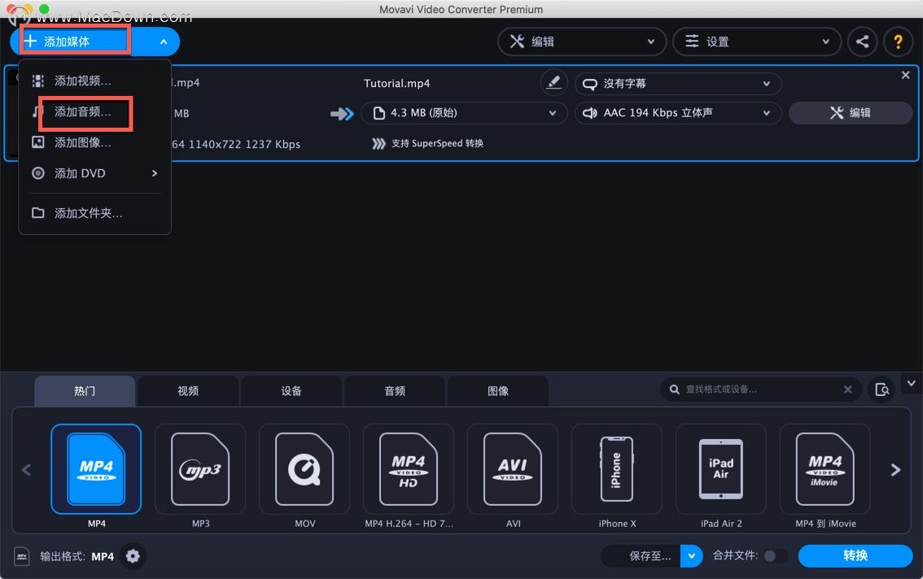Screen dimensions: 923x579
Task: Open the AAC 194 Kbps audio dropdown
Action: [678, 113]
